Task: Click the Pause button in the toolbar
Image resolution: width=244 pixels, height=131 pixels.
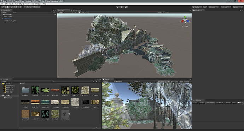Action: tap(122, 7)
